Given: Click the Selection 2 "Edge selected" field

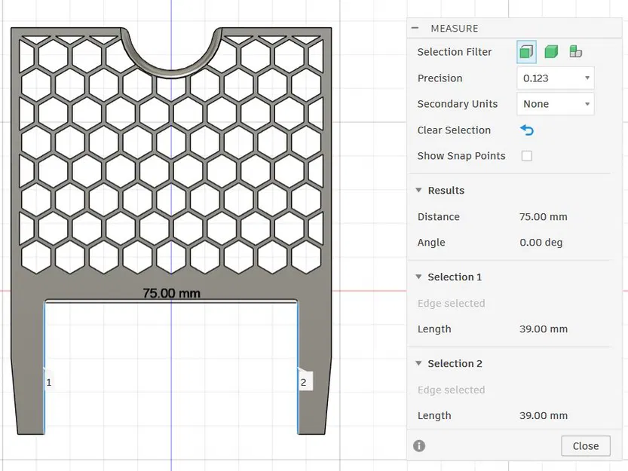Looking at the screenshot, I should coord(452,390).
